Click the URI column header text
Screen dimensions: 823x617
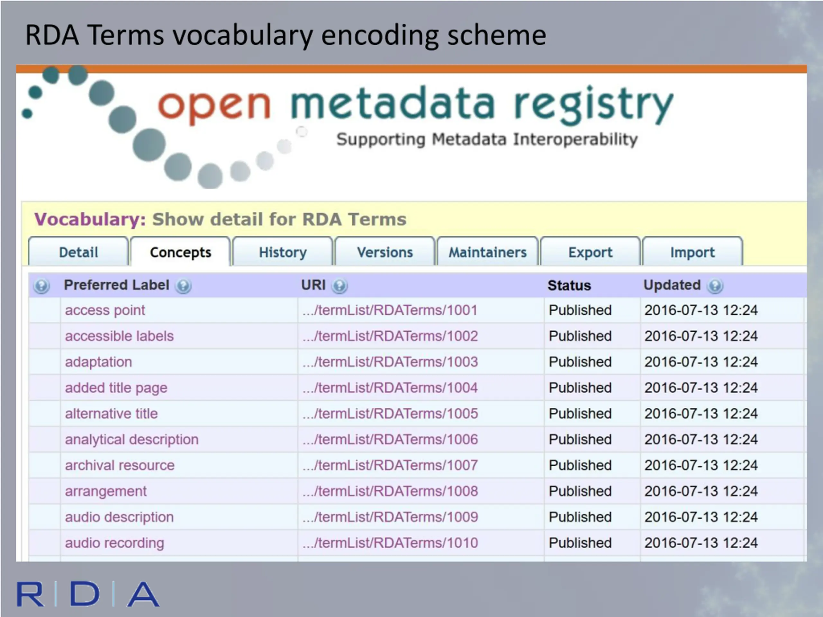click(x=313, y=285)
